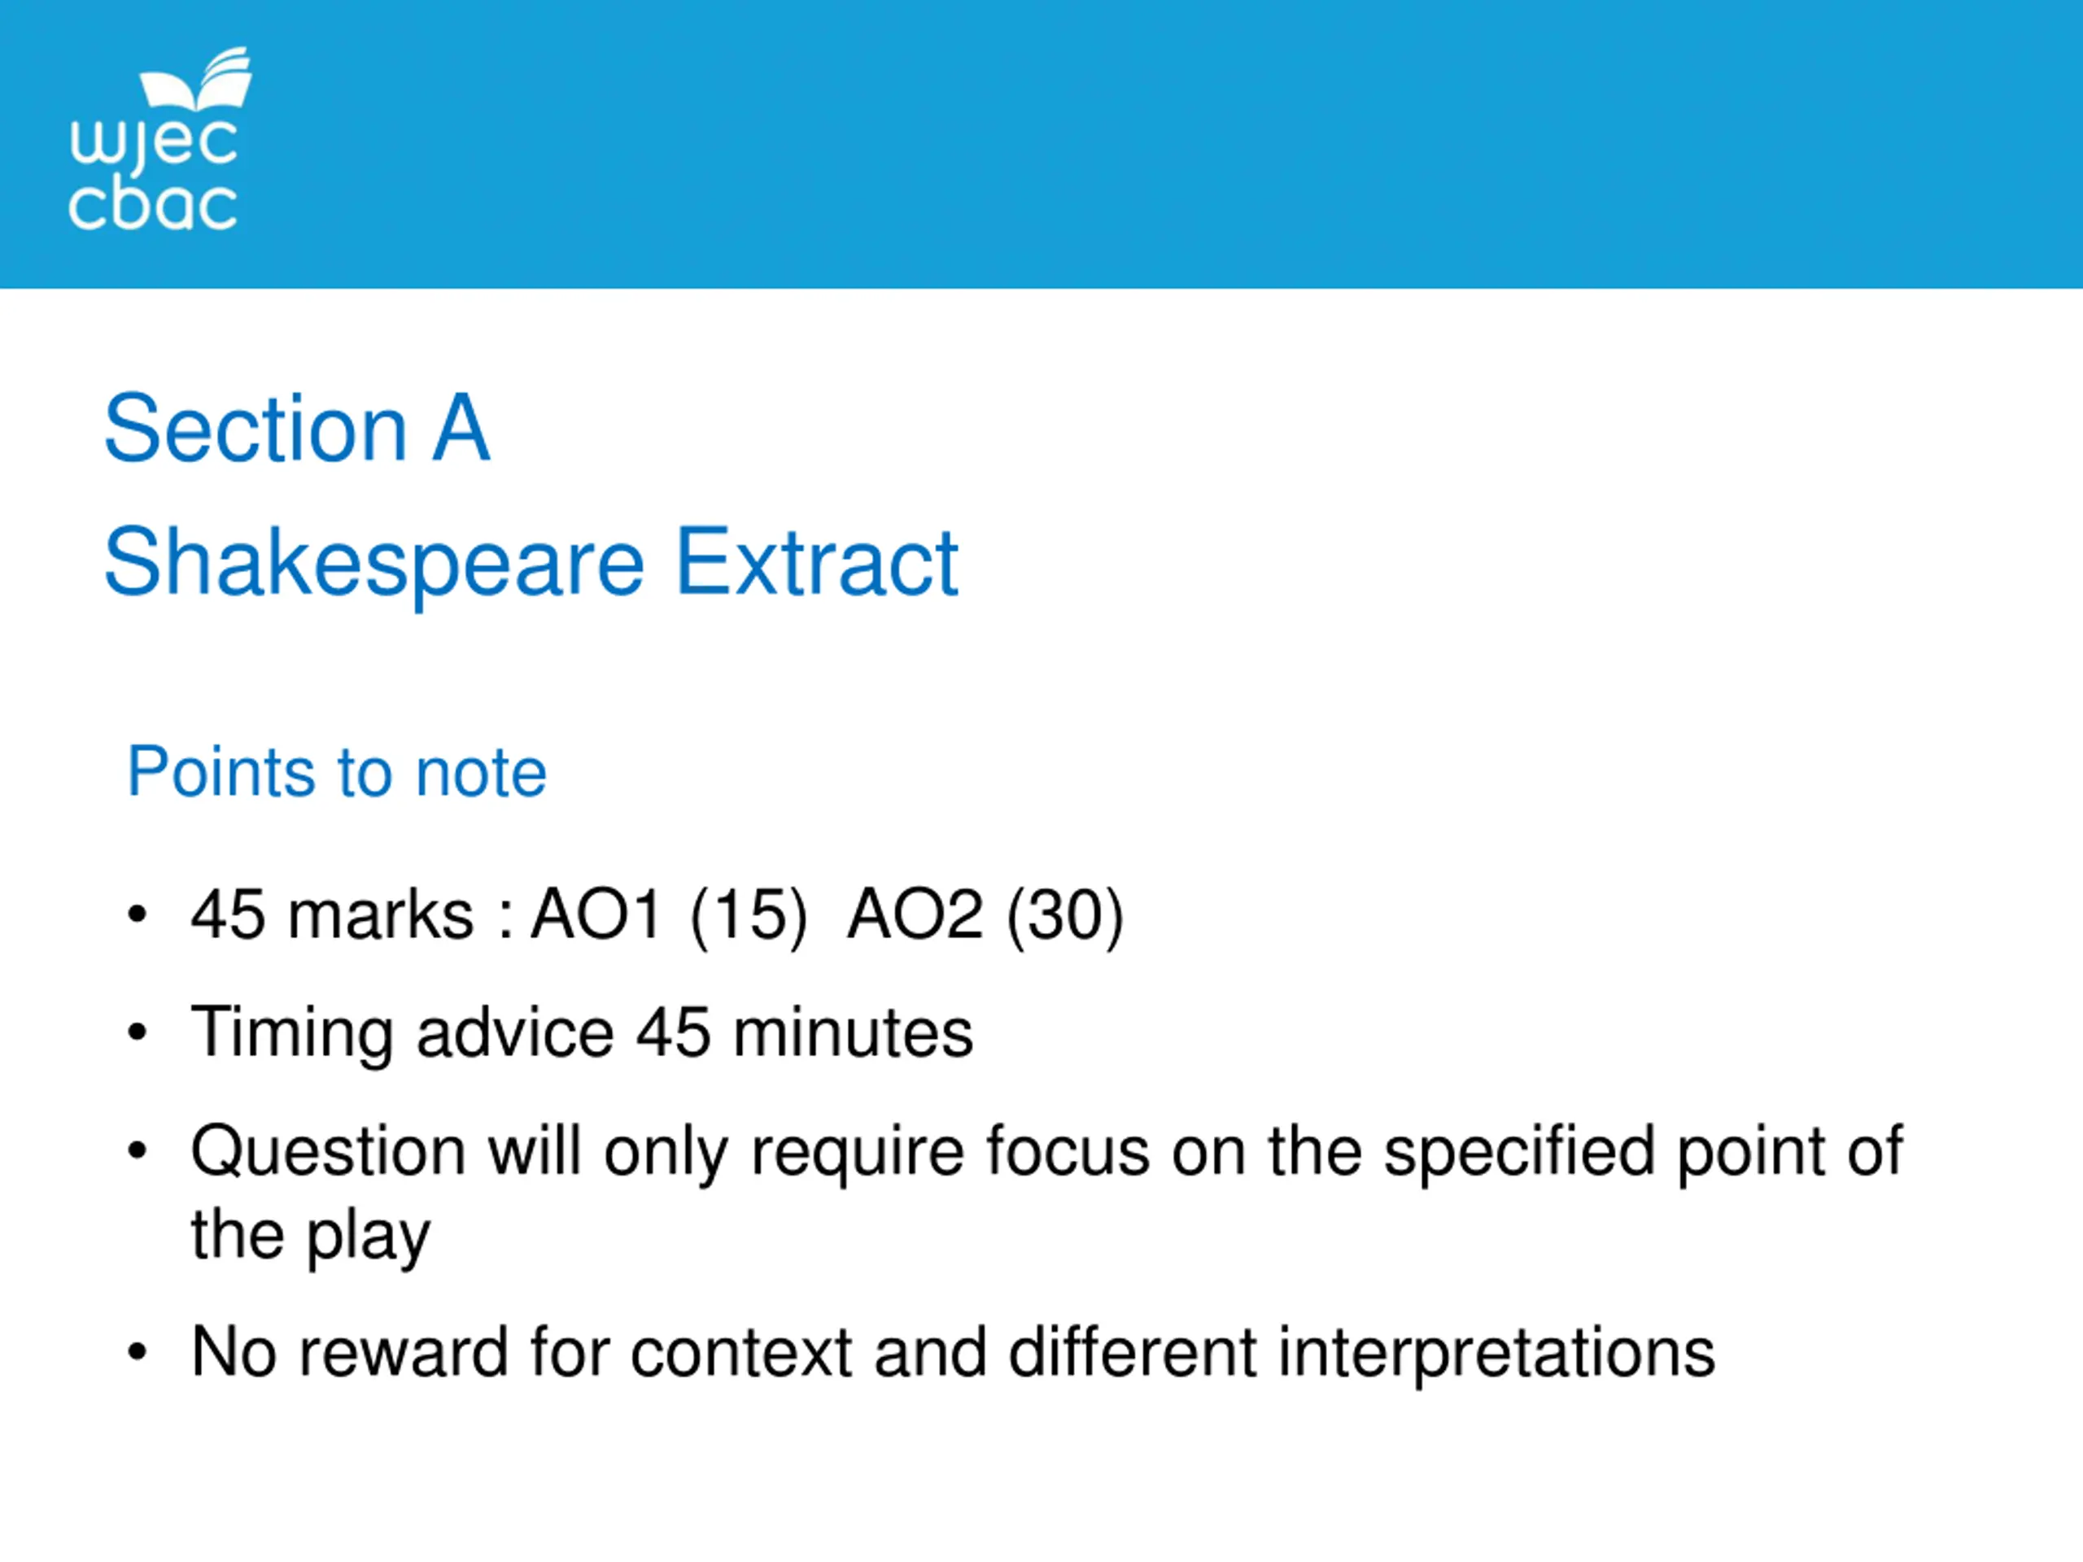Click 'specified point of' in third bullet
The image size is (2083, 1562).
click(1644, 1153)
